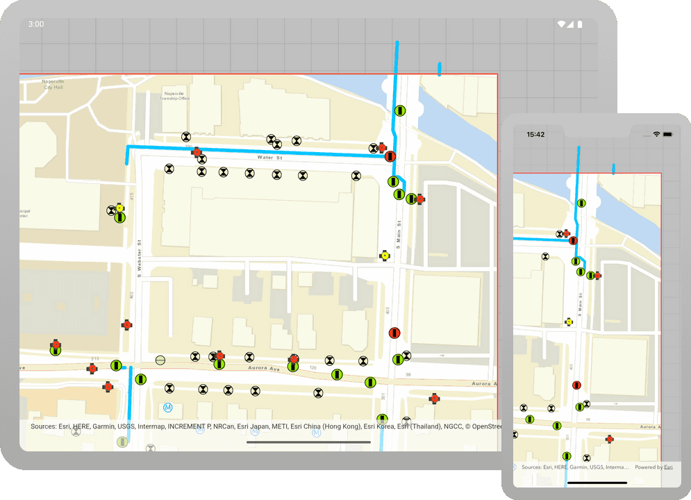The image size is (691, 500).
Task: Select red cross symbol on S Webster St
Action: pyautogui.click(x=126, y=324)
